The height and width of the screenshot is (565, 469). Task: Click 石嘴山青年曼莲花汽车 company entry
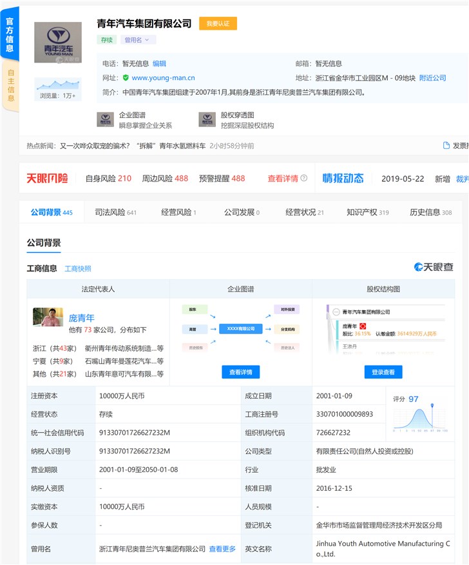coord(124,361)
